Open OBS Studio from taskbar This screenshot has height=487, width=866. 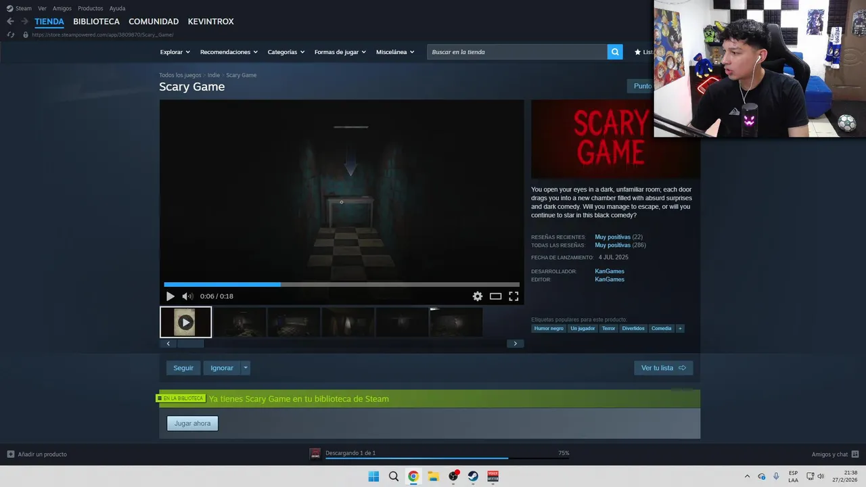[x=453, y=476]
